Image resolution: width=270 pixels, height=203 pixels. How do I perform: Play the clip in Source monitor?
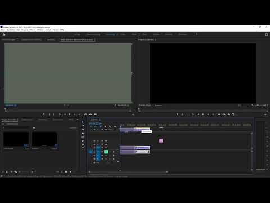(70, 114)
